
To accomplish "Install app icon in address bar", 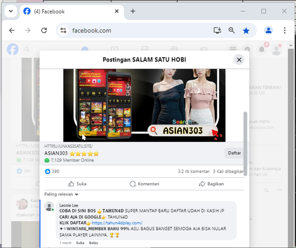I will point(217,31).
